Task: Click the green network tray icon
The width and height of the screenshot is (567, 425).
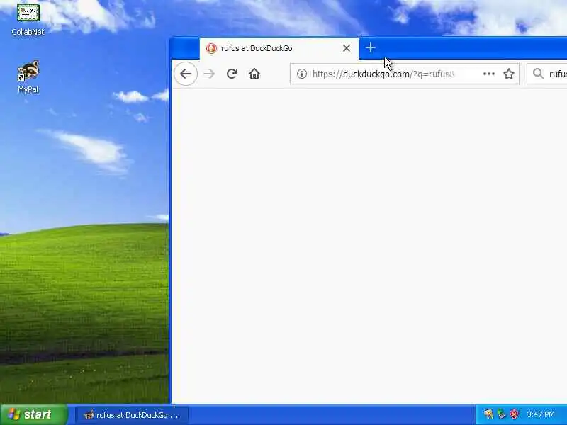Action: coord(501,414)
